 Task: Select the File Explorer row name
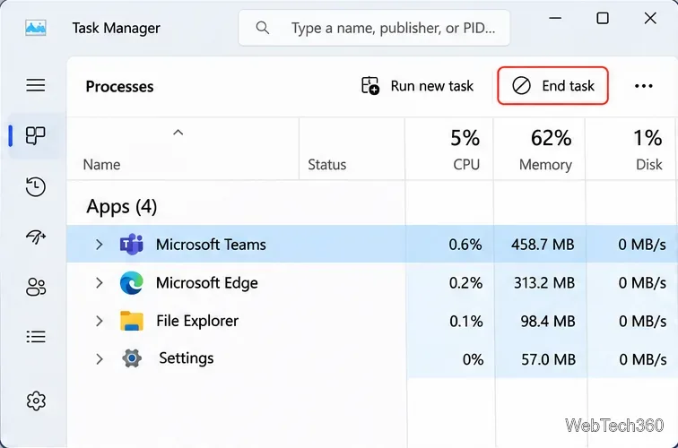tap(197, 321)
